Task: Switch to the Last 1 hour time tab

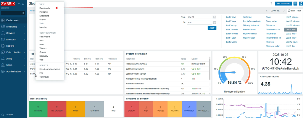Action: coord(294,11)
